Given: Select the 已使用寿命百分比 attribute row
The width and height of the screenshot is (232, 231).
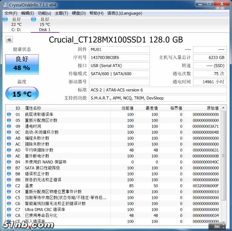Looking at the screenshot, I should tap(41, 215).
